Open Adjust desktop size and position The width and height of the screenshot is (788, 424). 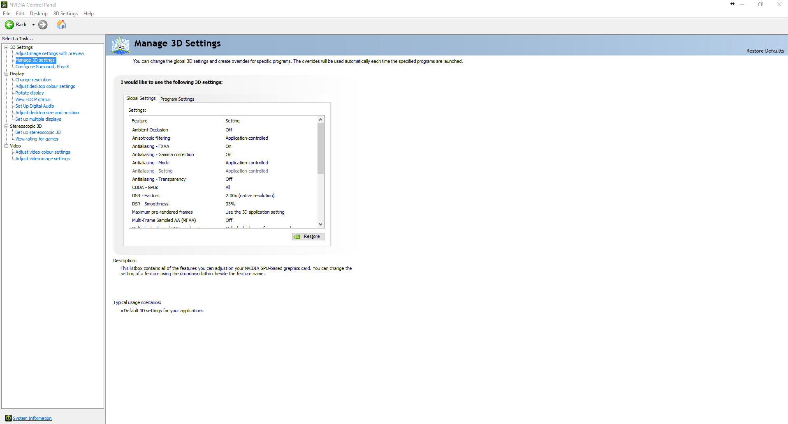click(x=47, y=113)
